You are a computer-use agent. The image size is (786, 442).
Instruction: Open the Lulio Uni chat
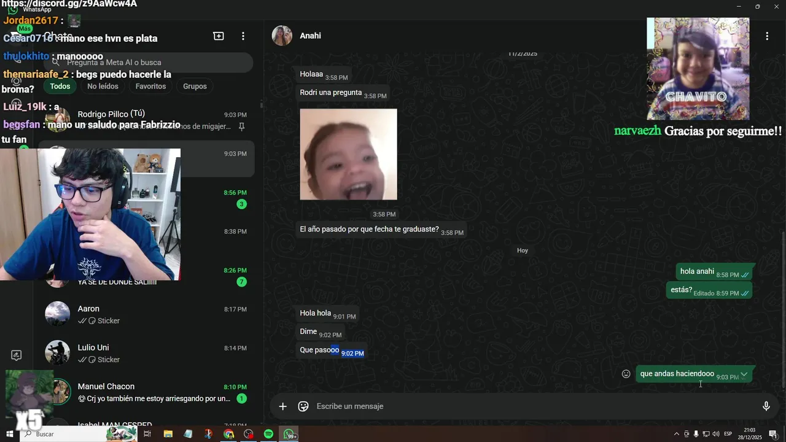[146, 353]
